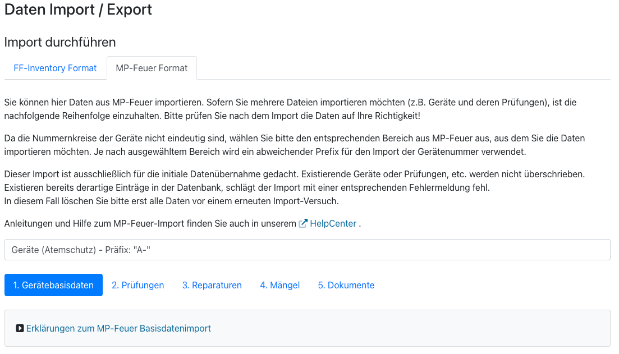Click the 'Import durchführen' section heading

[x=60, y=42]
